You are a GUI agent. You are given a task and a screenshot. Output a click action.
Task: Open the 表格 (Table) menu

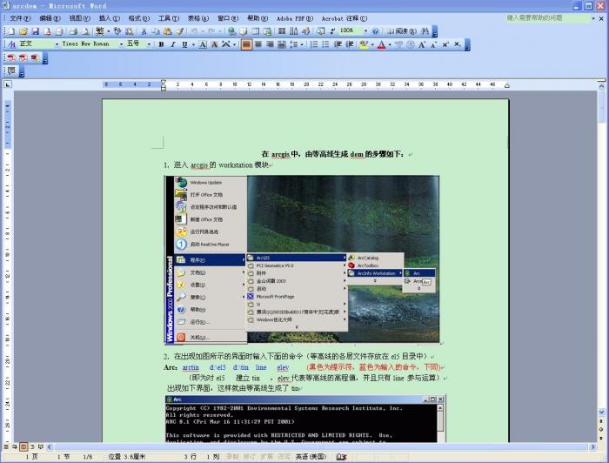pyautogui.click(x=198, y=17)
